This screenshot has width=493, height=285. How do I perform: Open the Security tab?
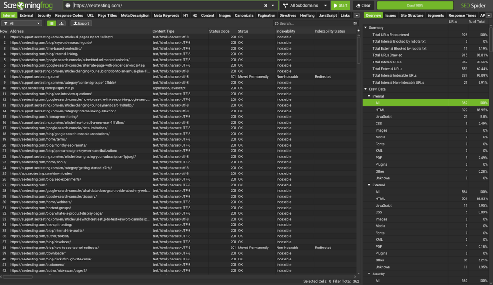(44, 15)
